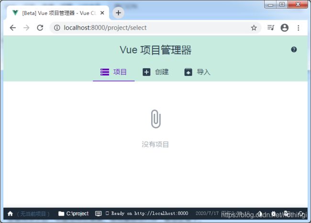This screenshot has height=223, width=311.
Task: Open the media control icon in Chrome's toolbar
Action: click(271, 28)
